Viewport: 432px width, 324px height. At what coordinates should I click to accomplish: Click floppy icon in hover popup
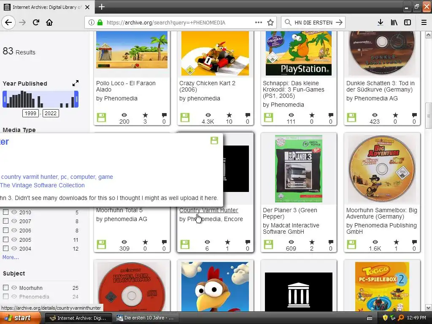(x=214, y=140)
